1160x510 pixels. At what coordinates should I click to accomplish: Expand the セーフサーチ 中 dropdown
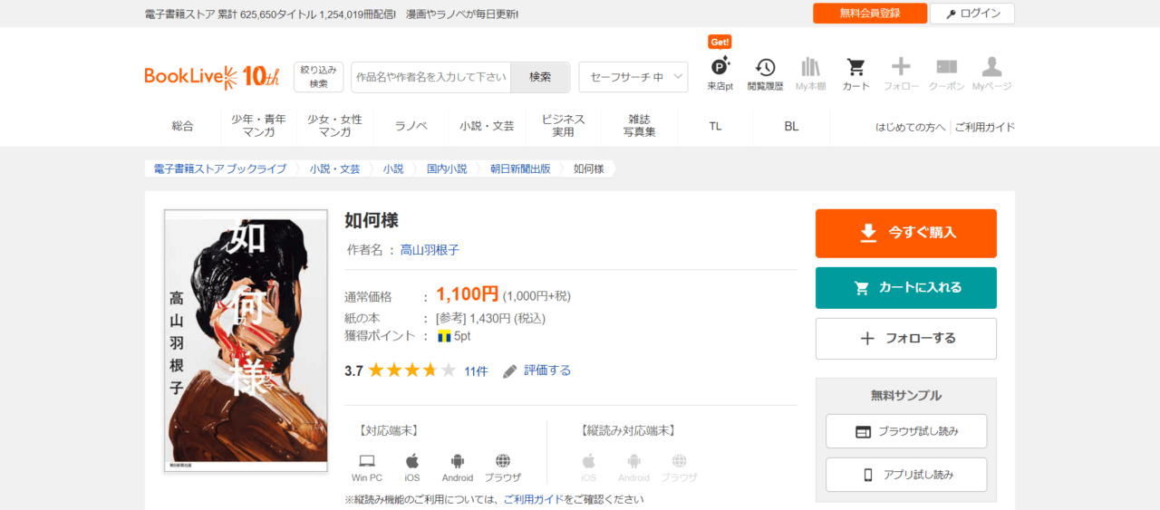[633, 77]
